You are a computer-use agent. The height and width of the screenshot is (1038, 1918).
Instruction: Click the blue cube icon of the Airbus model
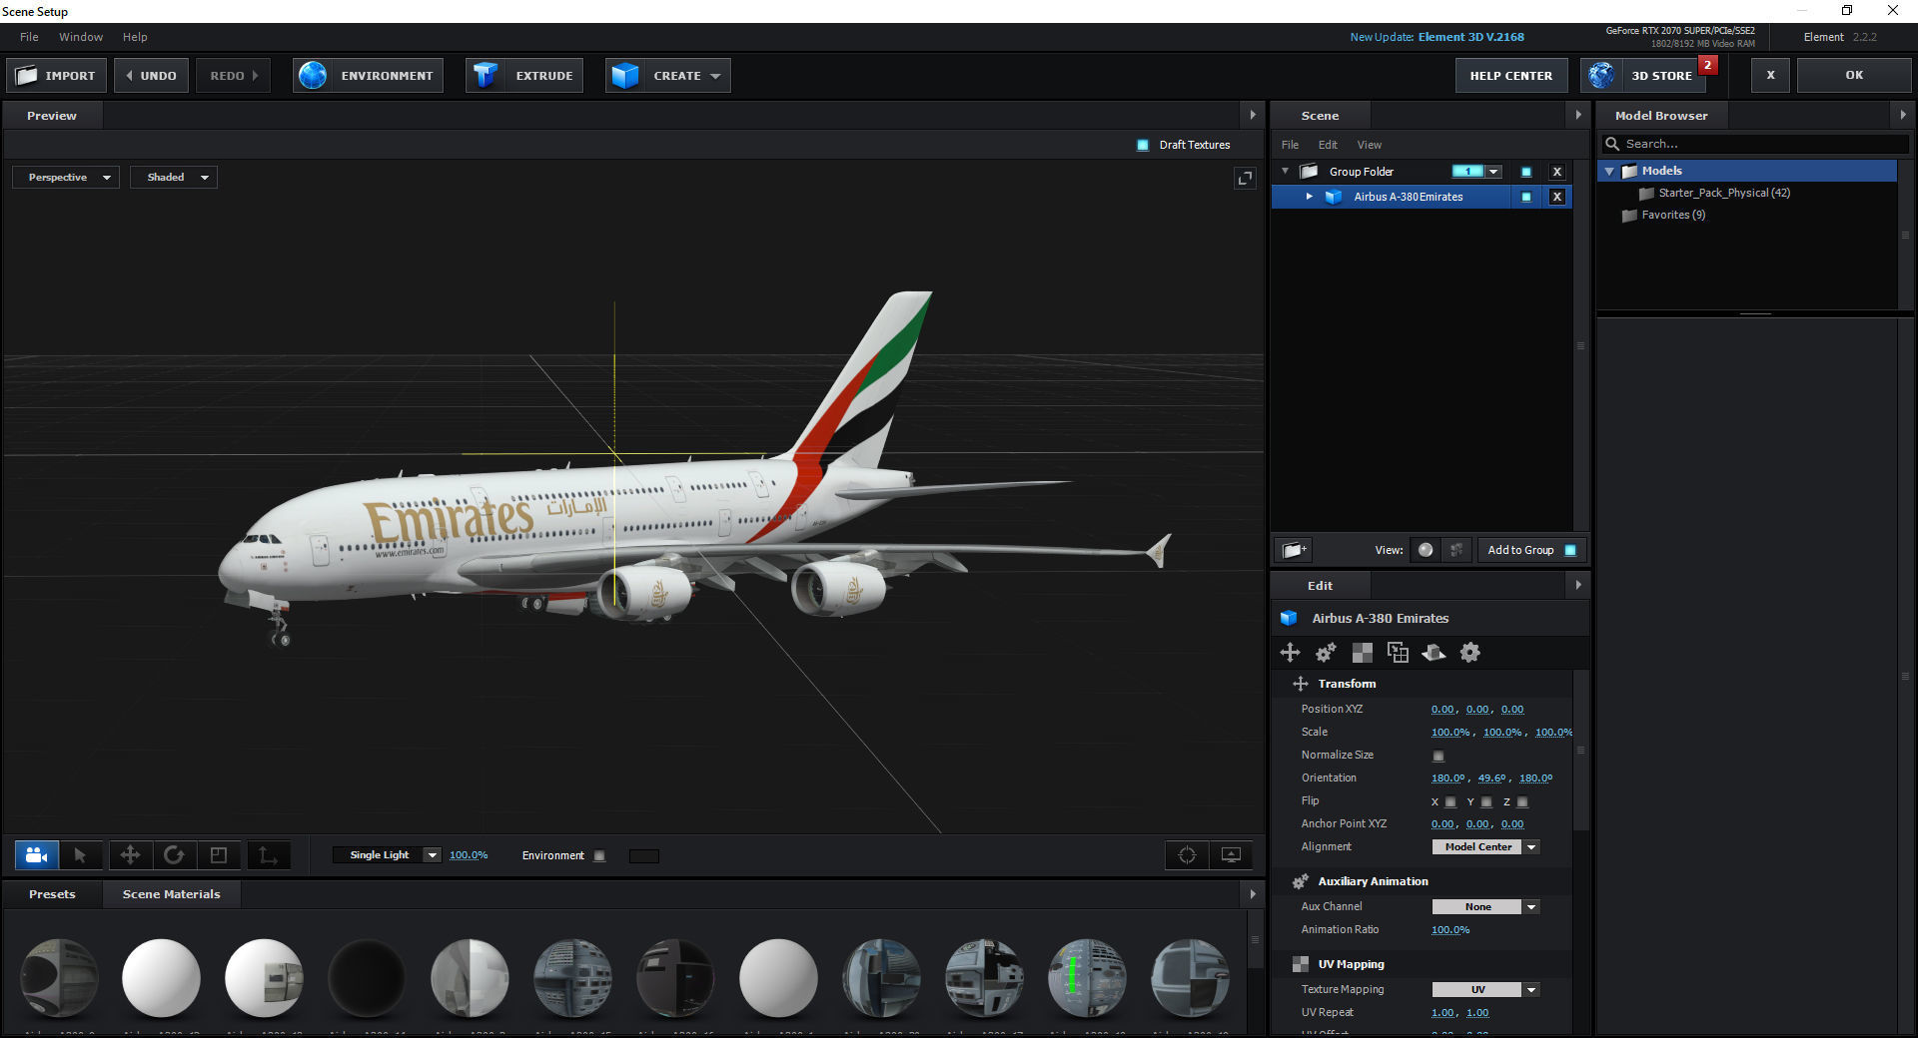point(1334,197)
